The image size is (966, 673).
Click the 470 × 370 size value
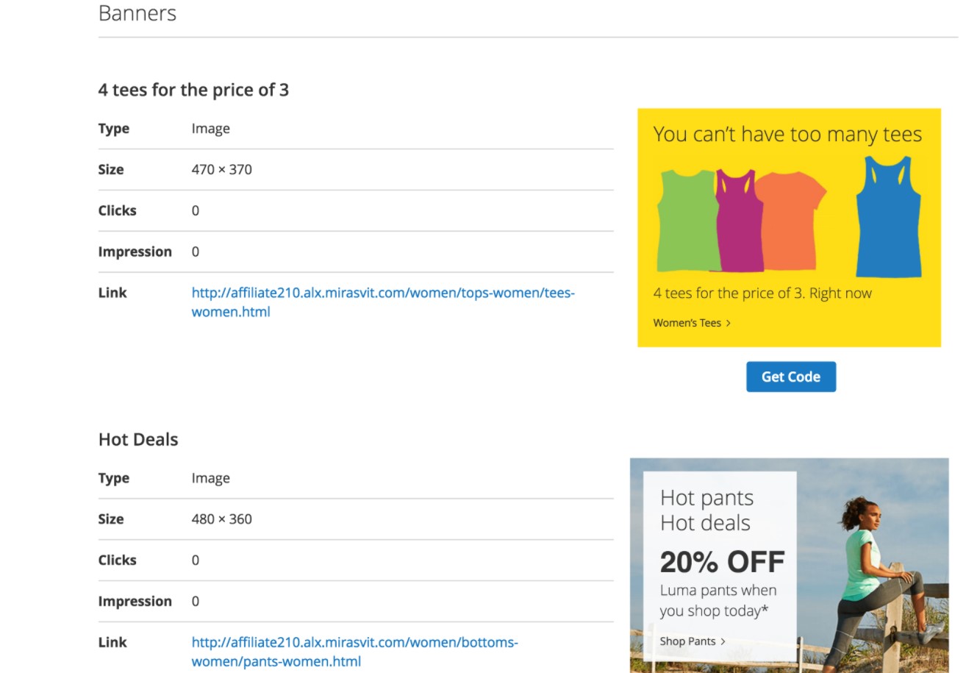221,169
